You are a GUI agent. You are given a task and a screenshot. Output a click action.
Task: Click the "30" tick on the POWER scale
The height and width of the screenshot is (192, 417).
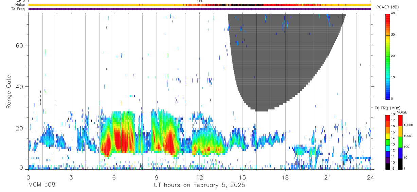393,35
